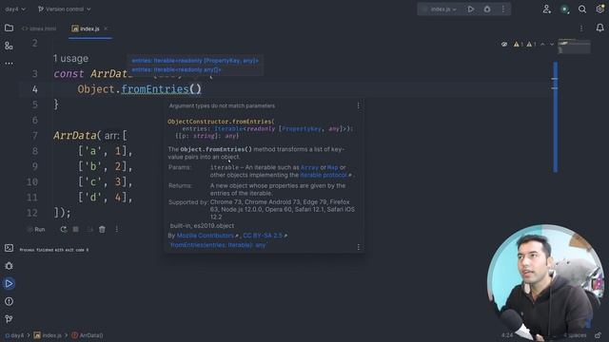Open editor tabs options menu
The height and width of the screenshot is (342, 609).
coord(581,28)
